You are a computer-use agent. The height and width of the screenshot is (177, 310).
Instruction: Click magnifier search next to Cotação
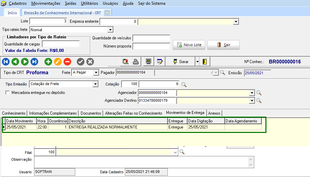click(x=184, y=84)
